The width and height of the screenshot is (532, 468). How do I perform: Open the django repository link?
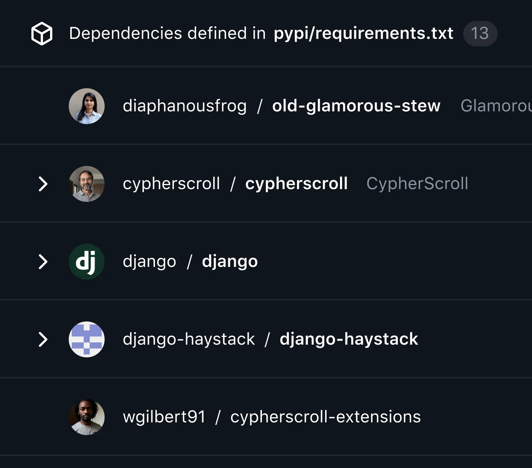click(229, 262)
